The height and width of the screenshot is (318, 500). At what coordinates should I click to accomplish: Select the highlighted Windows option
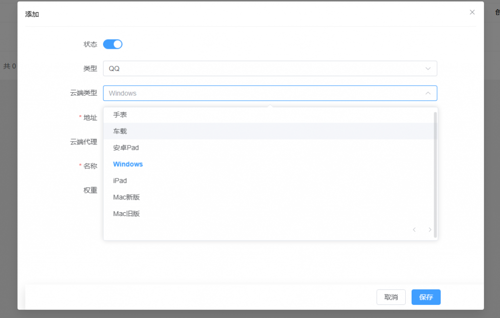(128, 164)
